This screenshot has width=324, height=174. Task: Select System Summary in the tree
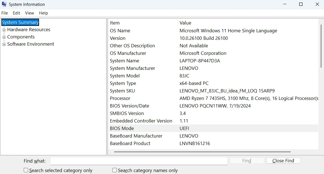point(20,23)
